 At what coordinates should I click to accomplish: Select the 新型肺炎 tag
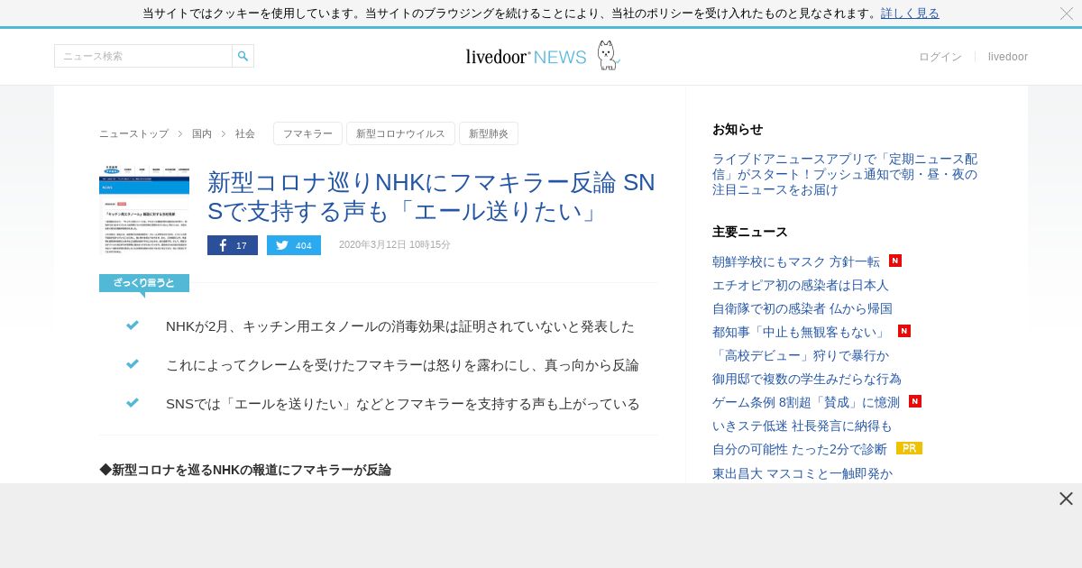click(x=489, y=133)
